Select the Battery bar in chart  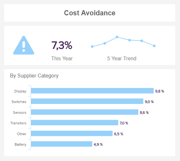tap(62, 144)
